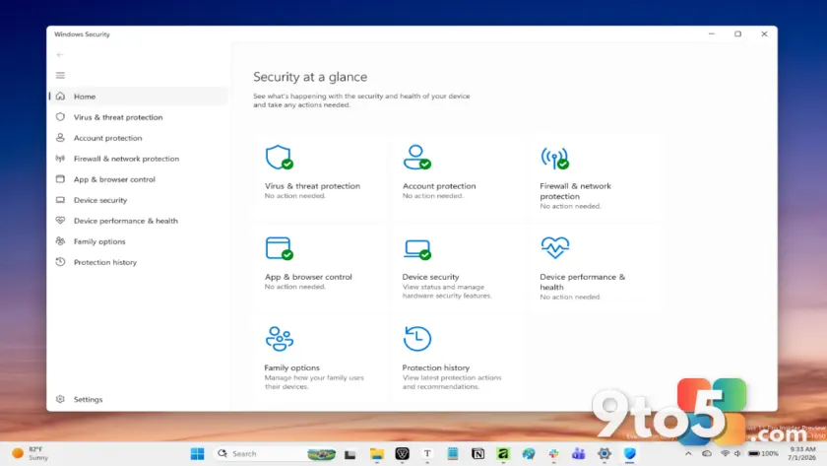827x466 pixels.
Task: Open the clock and date in the taskbar
Action: (801, 453)
